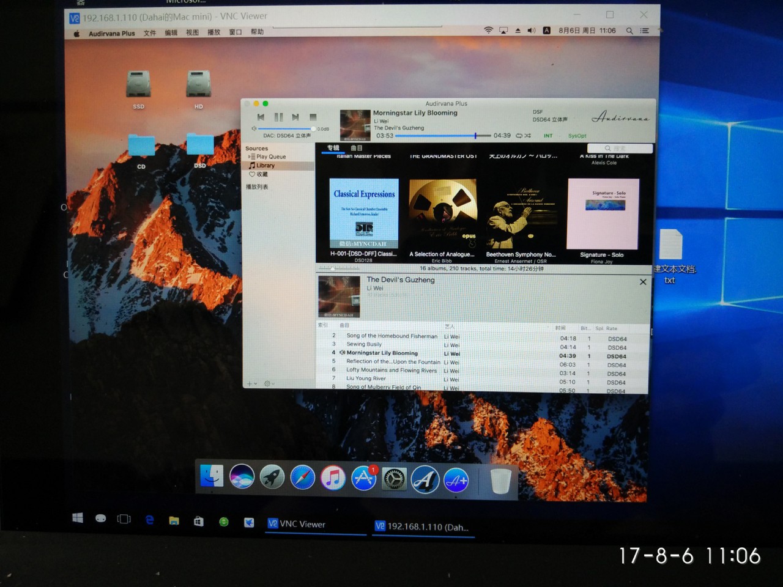
Task: Open System Preferences from the Dock
Action: pyautogui.click(x=394, y=479)
